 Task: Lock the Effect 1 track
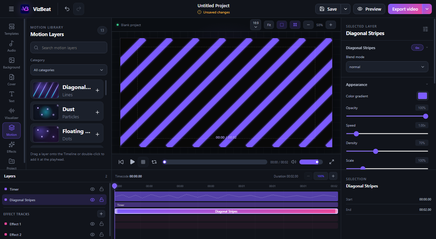click(x=101, y=224)
